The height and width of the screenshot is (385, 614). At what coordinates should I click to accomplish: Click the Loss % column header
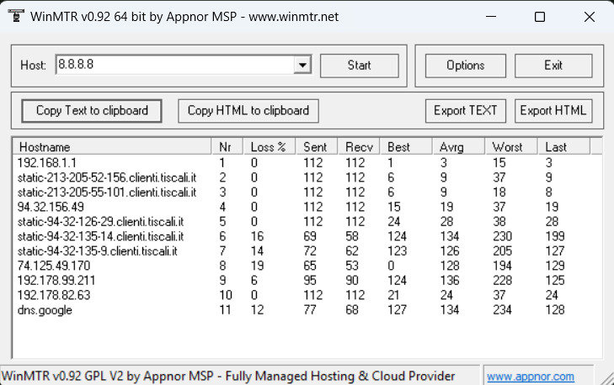270,147
